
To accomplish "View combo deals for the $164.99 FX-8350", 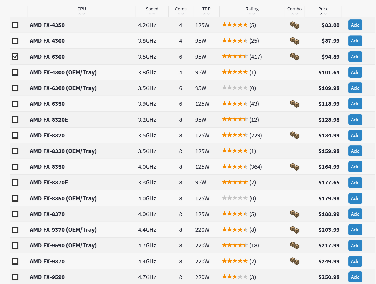I will click(x=295, y=167).
